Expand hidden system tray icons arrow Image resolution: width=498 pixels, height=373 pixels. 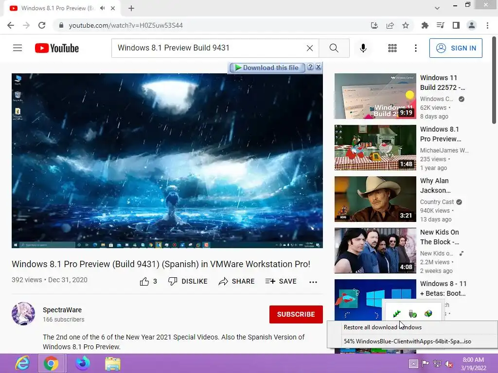[x=413, y=363]
